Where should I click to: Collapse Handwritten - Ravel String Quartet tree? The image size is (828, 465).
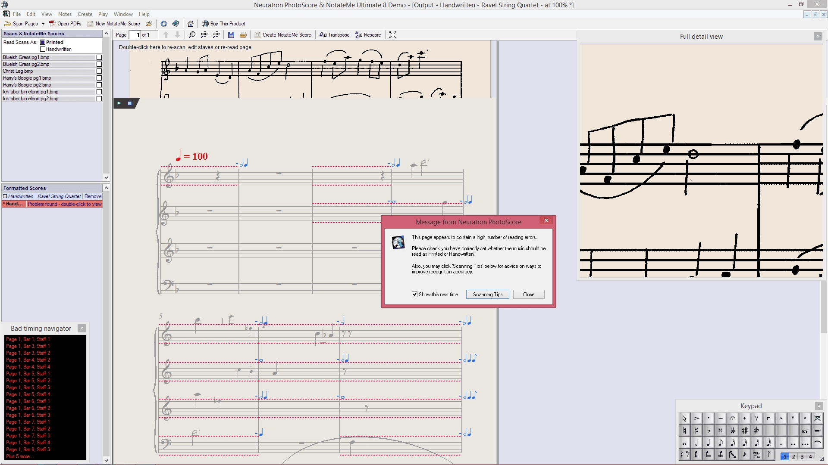click(x=5, y=196)
